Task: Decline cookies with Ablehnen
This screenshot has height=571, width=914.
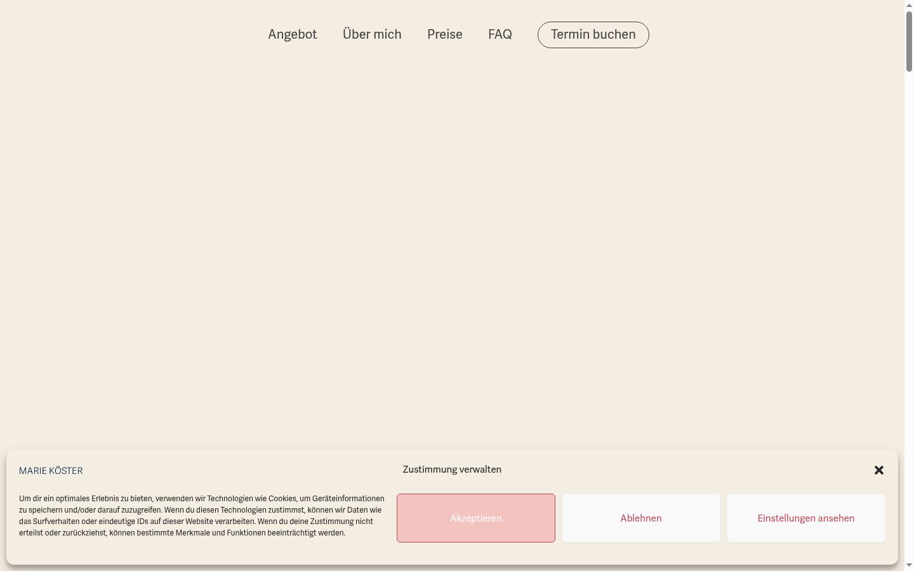Action: point(641,518)
